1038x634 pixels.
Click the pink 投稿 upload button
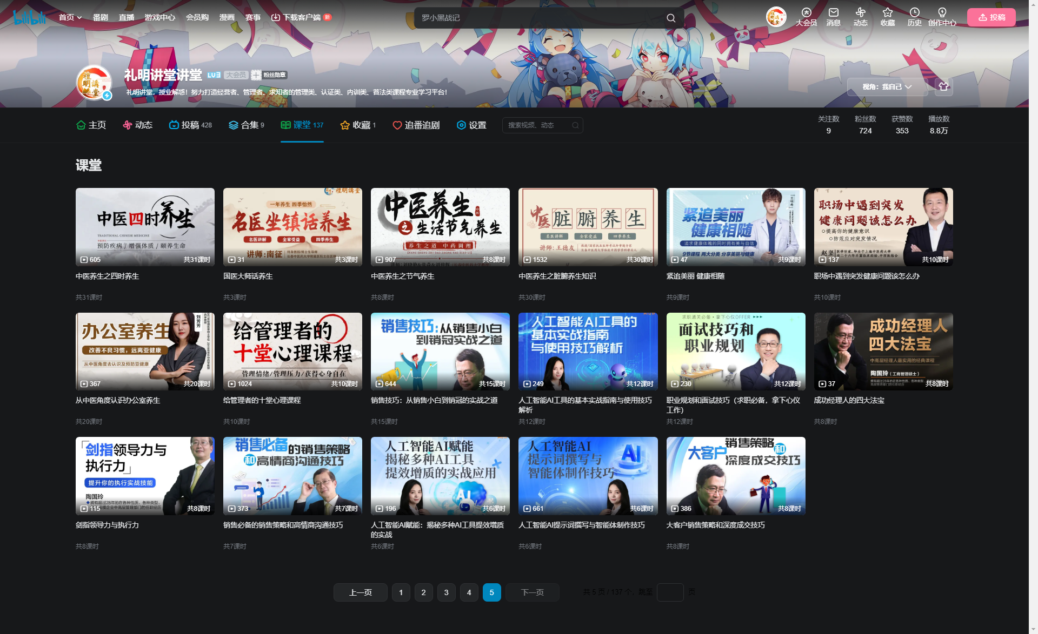[x=991, y=17]
